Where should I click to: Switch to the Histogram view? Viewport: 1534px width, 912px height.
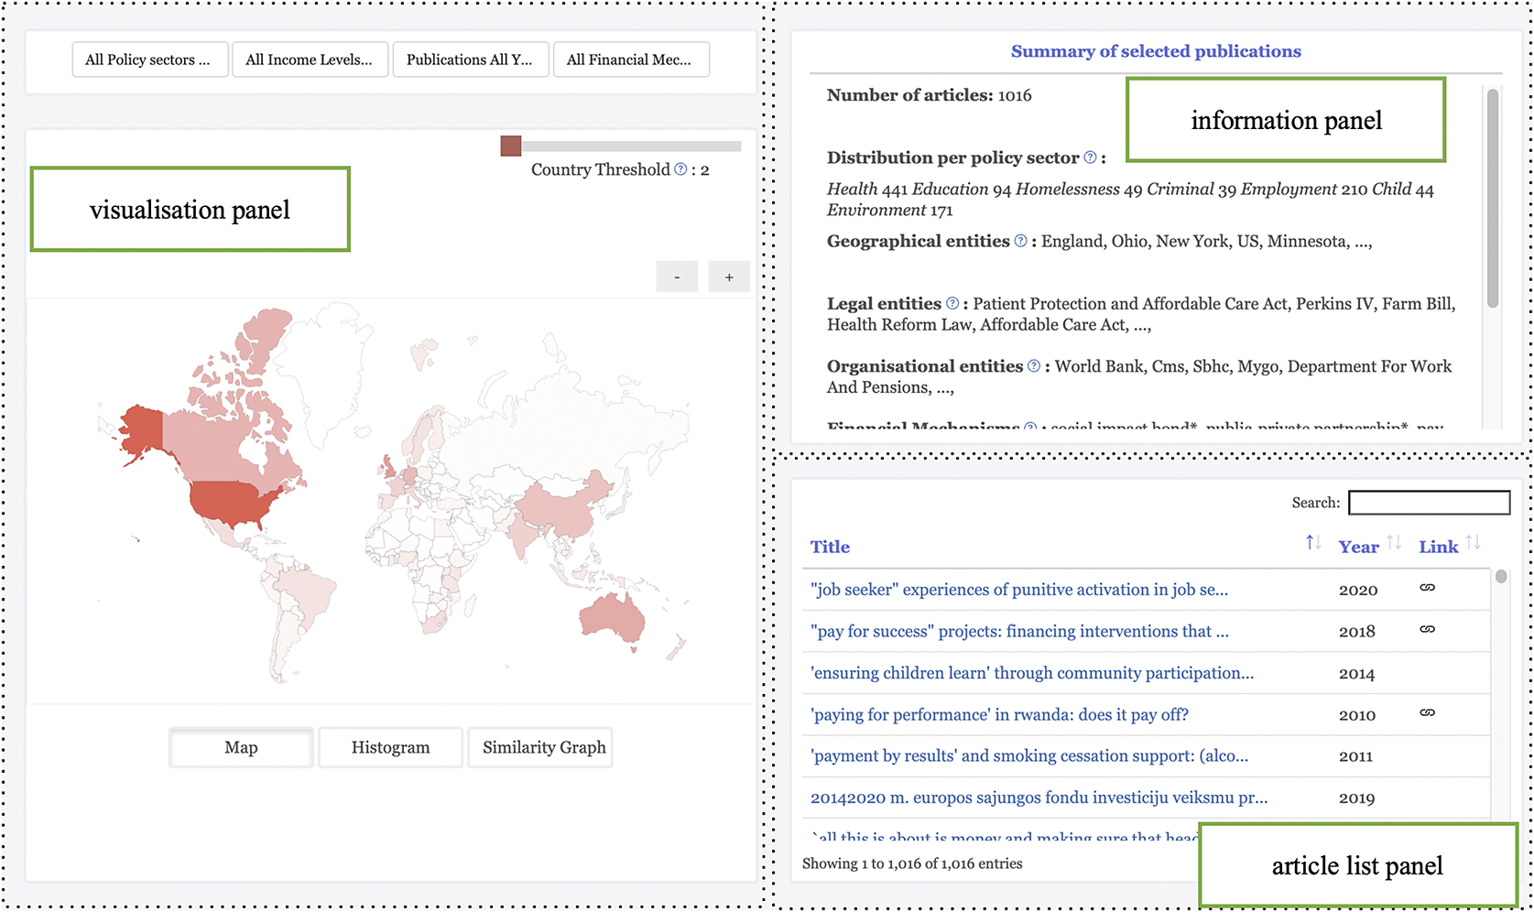(x=390, y=747)
